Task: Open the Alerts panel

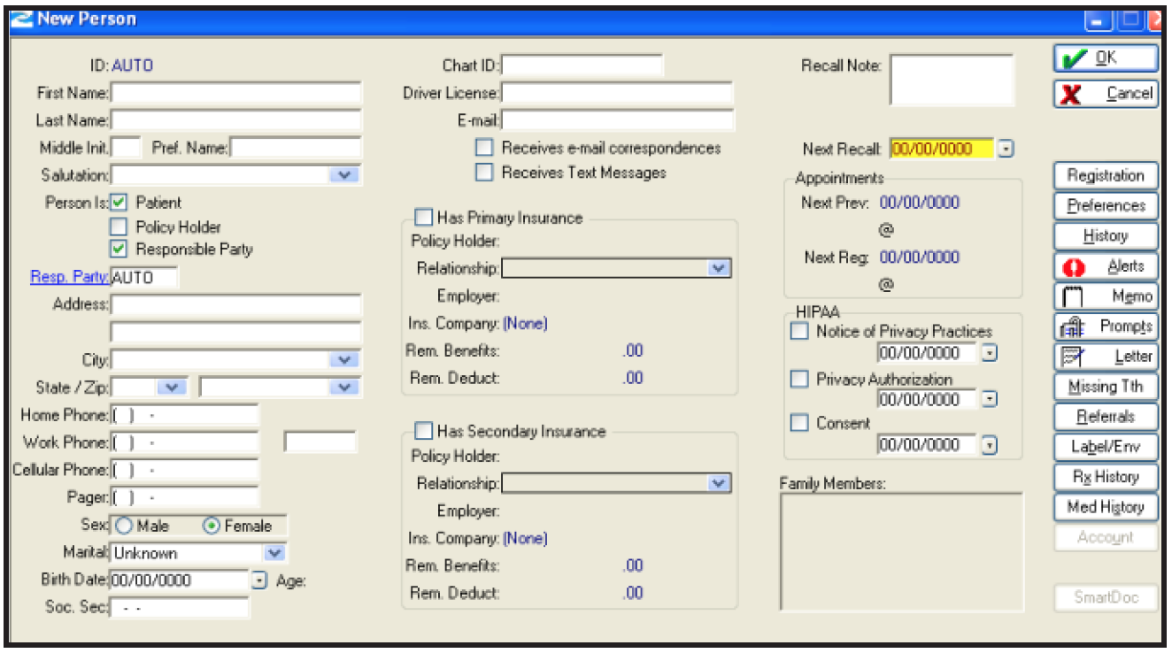Action: point(1105,266)
